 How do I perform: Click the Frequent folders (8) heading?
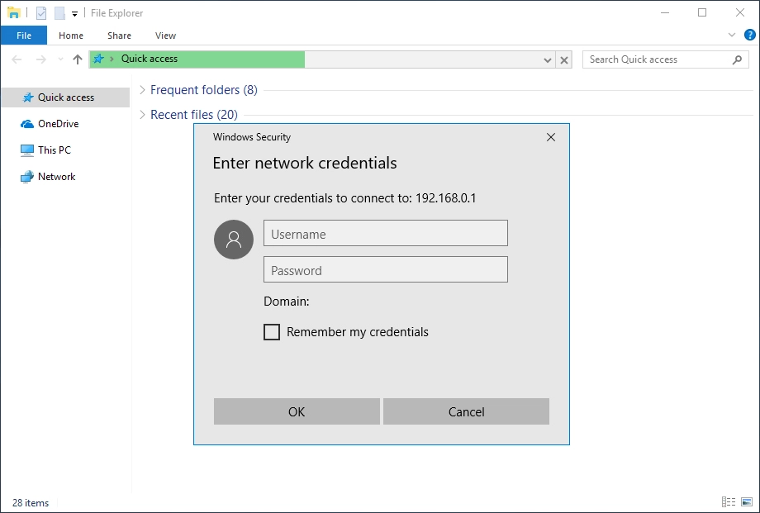[x=204, y=90]
